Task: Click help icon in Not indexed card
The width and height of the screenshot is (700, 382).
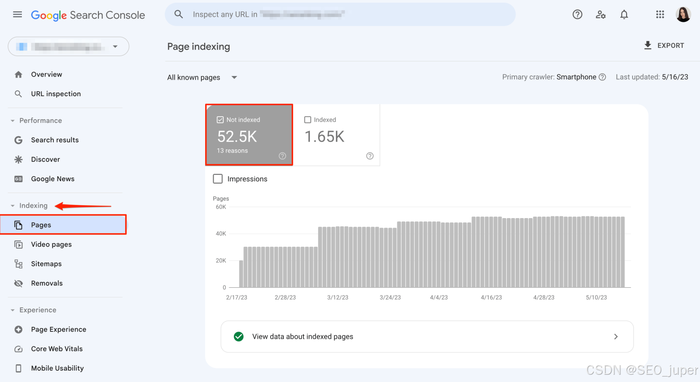Action: pos(282,156)
